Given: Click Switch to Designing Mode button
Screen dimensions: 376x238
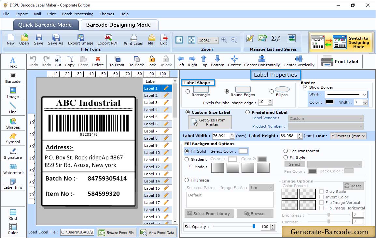Looking at the screenshot, I should (341, 42).
